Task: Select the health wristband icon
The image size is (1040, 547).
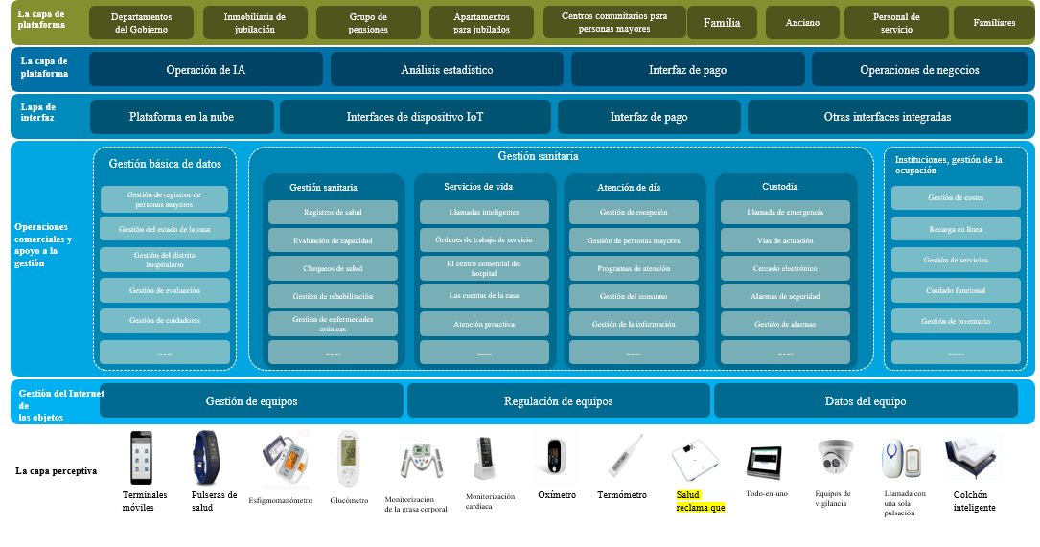Action: point(203,458)
